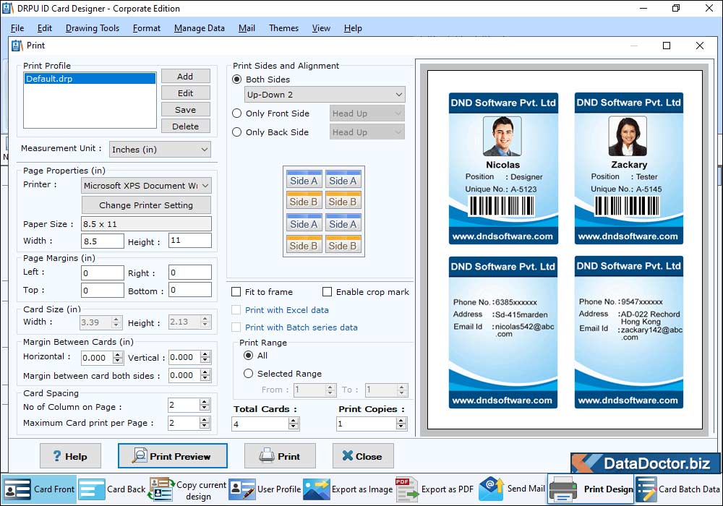The image size is (723, 506).
Task: Open the File menu
Action: [x=17, y=28]
